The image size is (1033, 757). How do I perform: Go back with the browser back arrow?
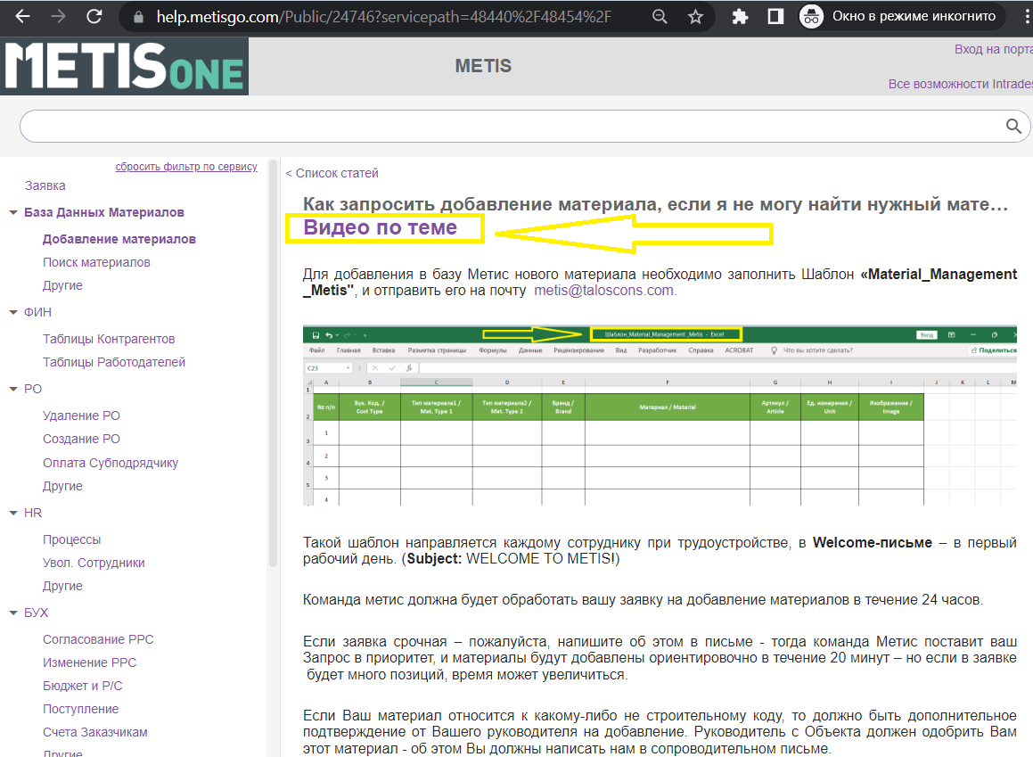[22, 16]
